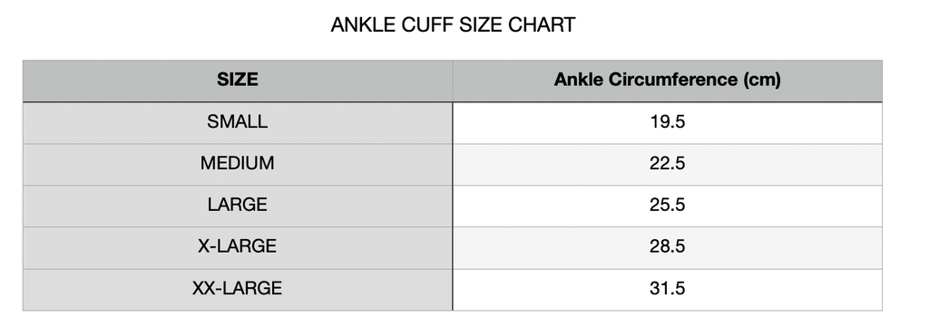Select the 31.5 circumference value
The width and height of the screenshot is (929, 336).
[x=667, y=290]
